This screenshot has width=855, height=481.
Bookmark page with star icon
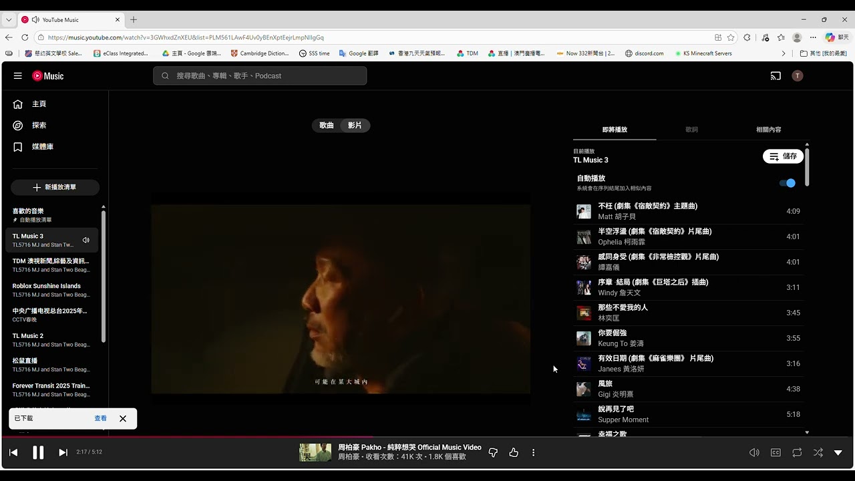point(731,37)
